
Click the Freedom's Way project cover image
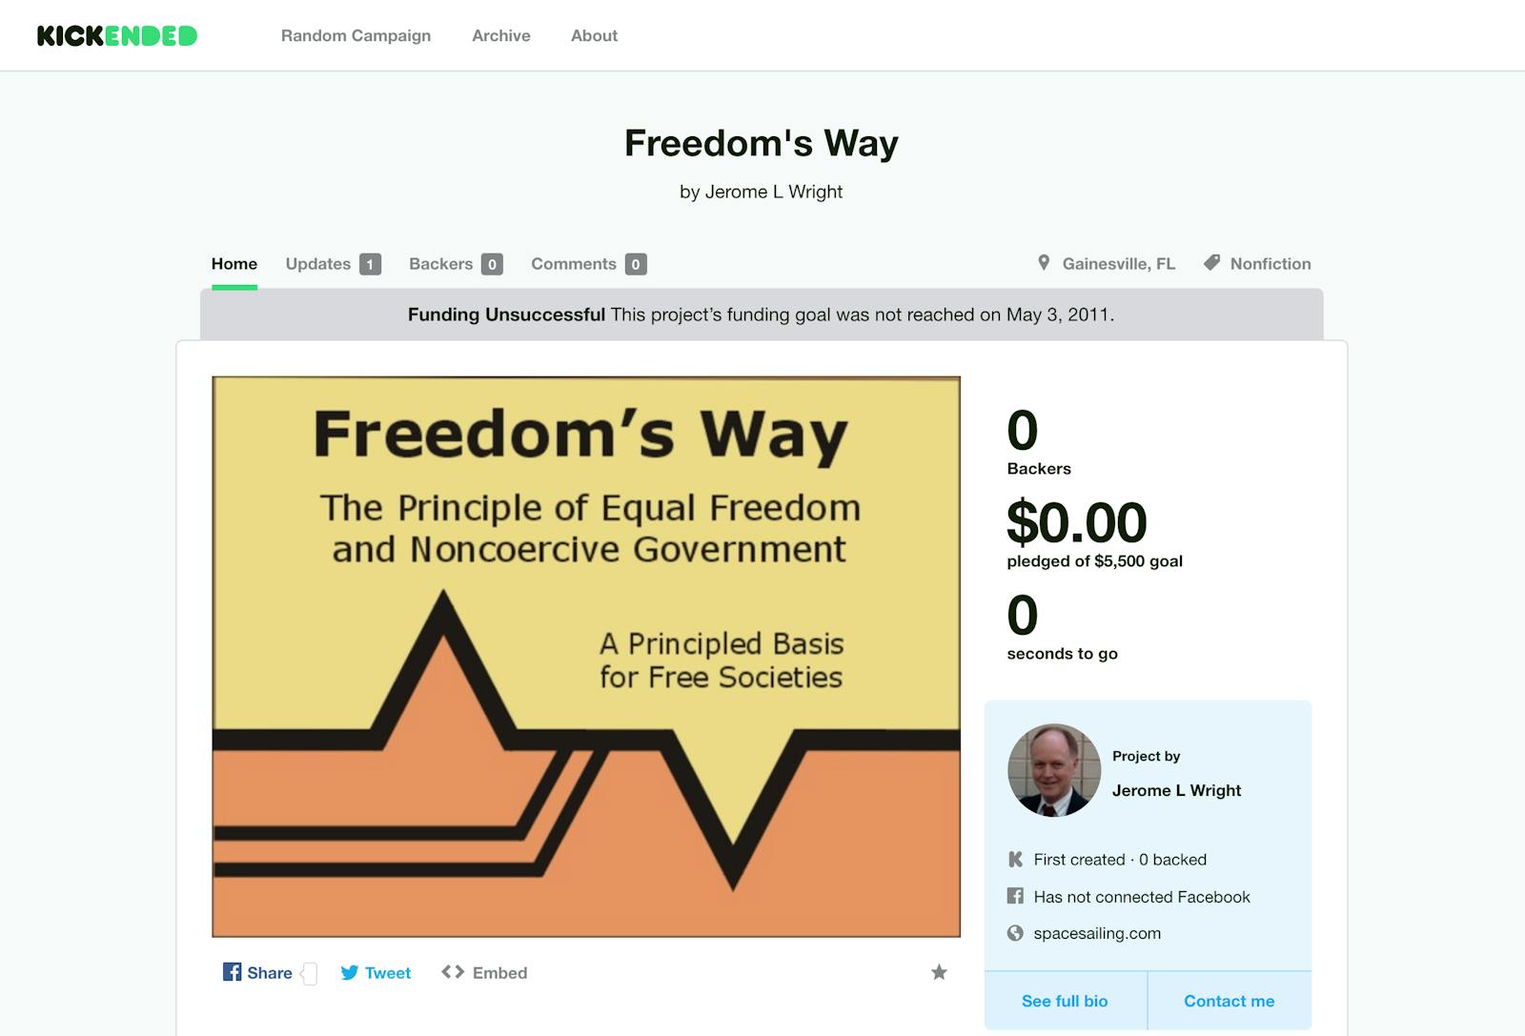click(586, 657)
